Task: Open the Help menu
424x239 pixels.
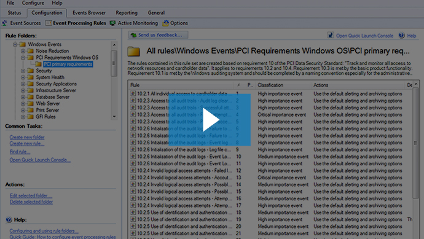Action: pos(57,3)
